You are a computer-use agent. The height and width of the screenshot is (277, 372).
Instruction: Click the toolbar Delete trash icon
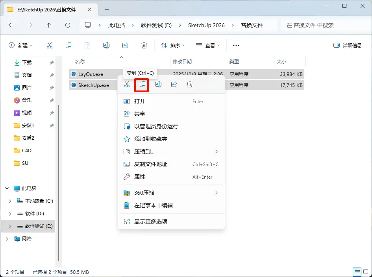pos(144,45)
